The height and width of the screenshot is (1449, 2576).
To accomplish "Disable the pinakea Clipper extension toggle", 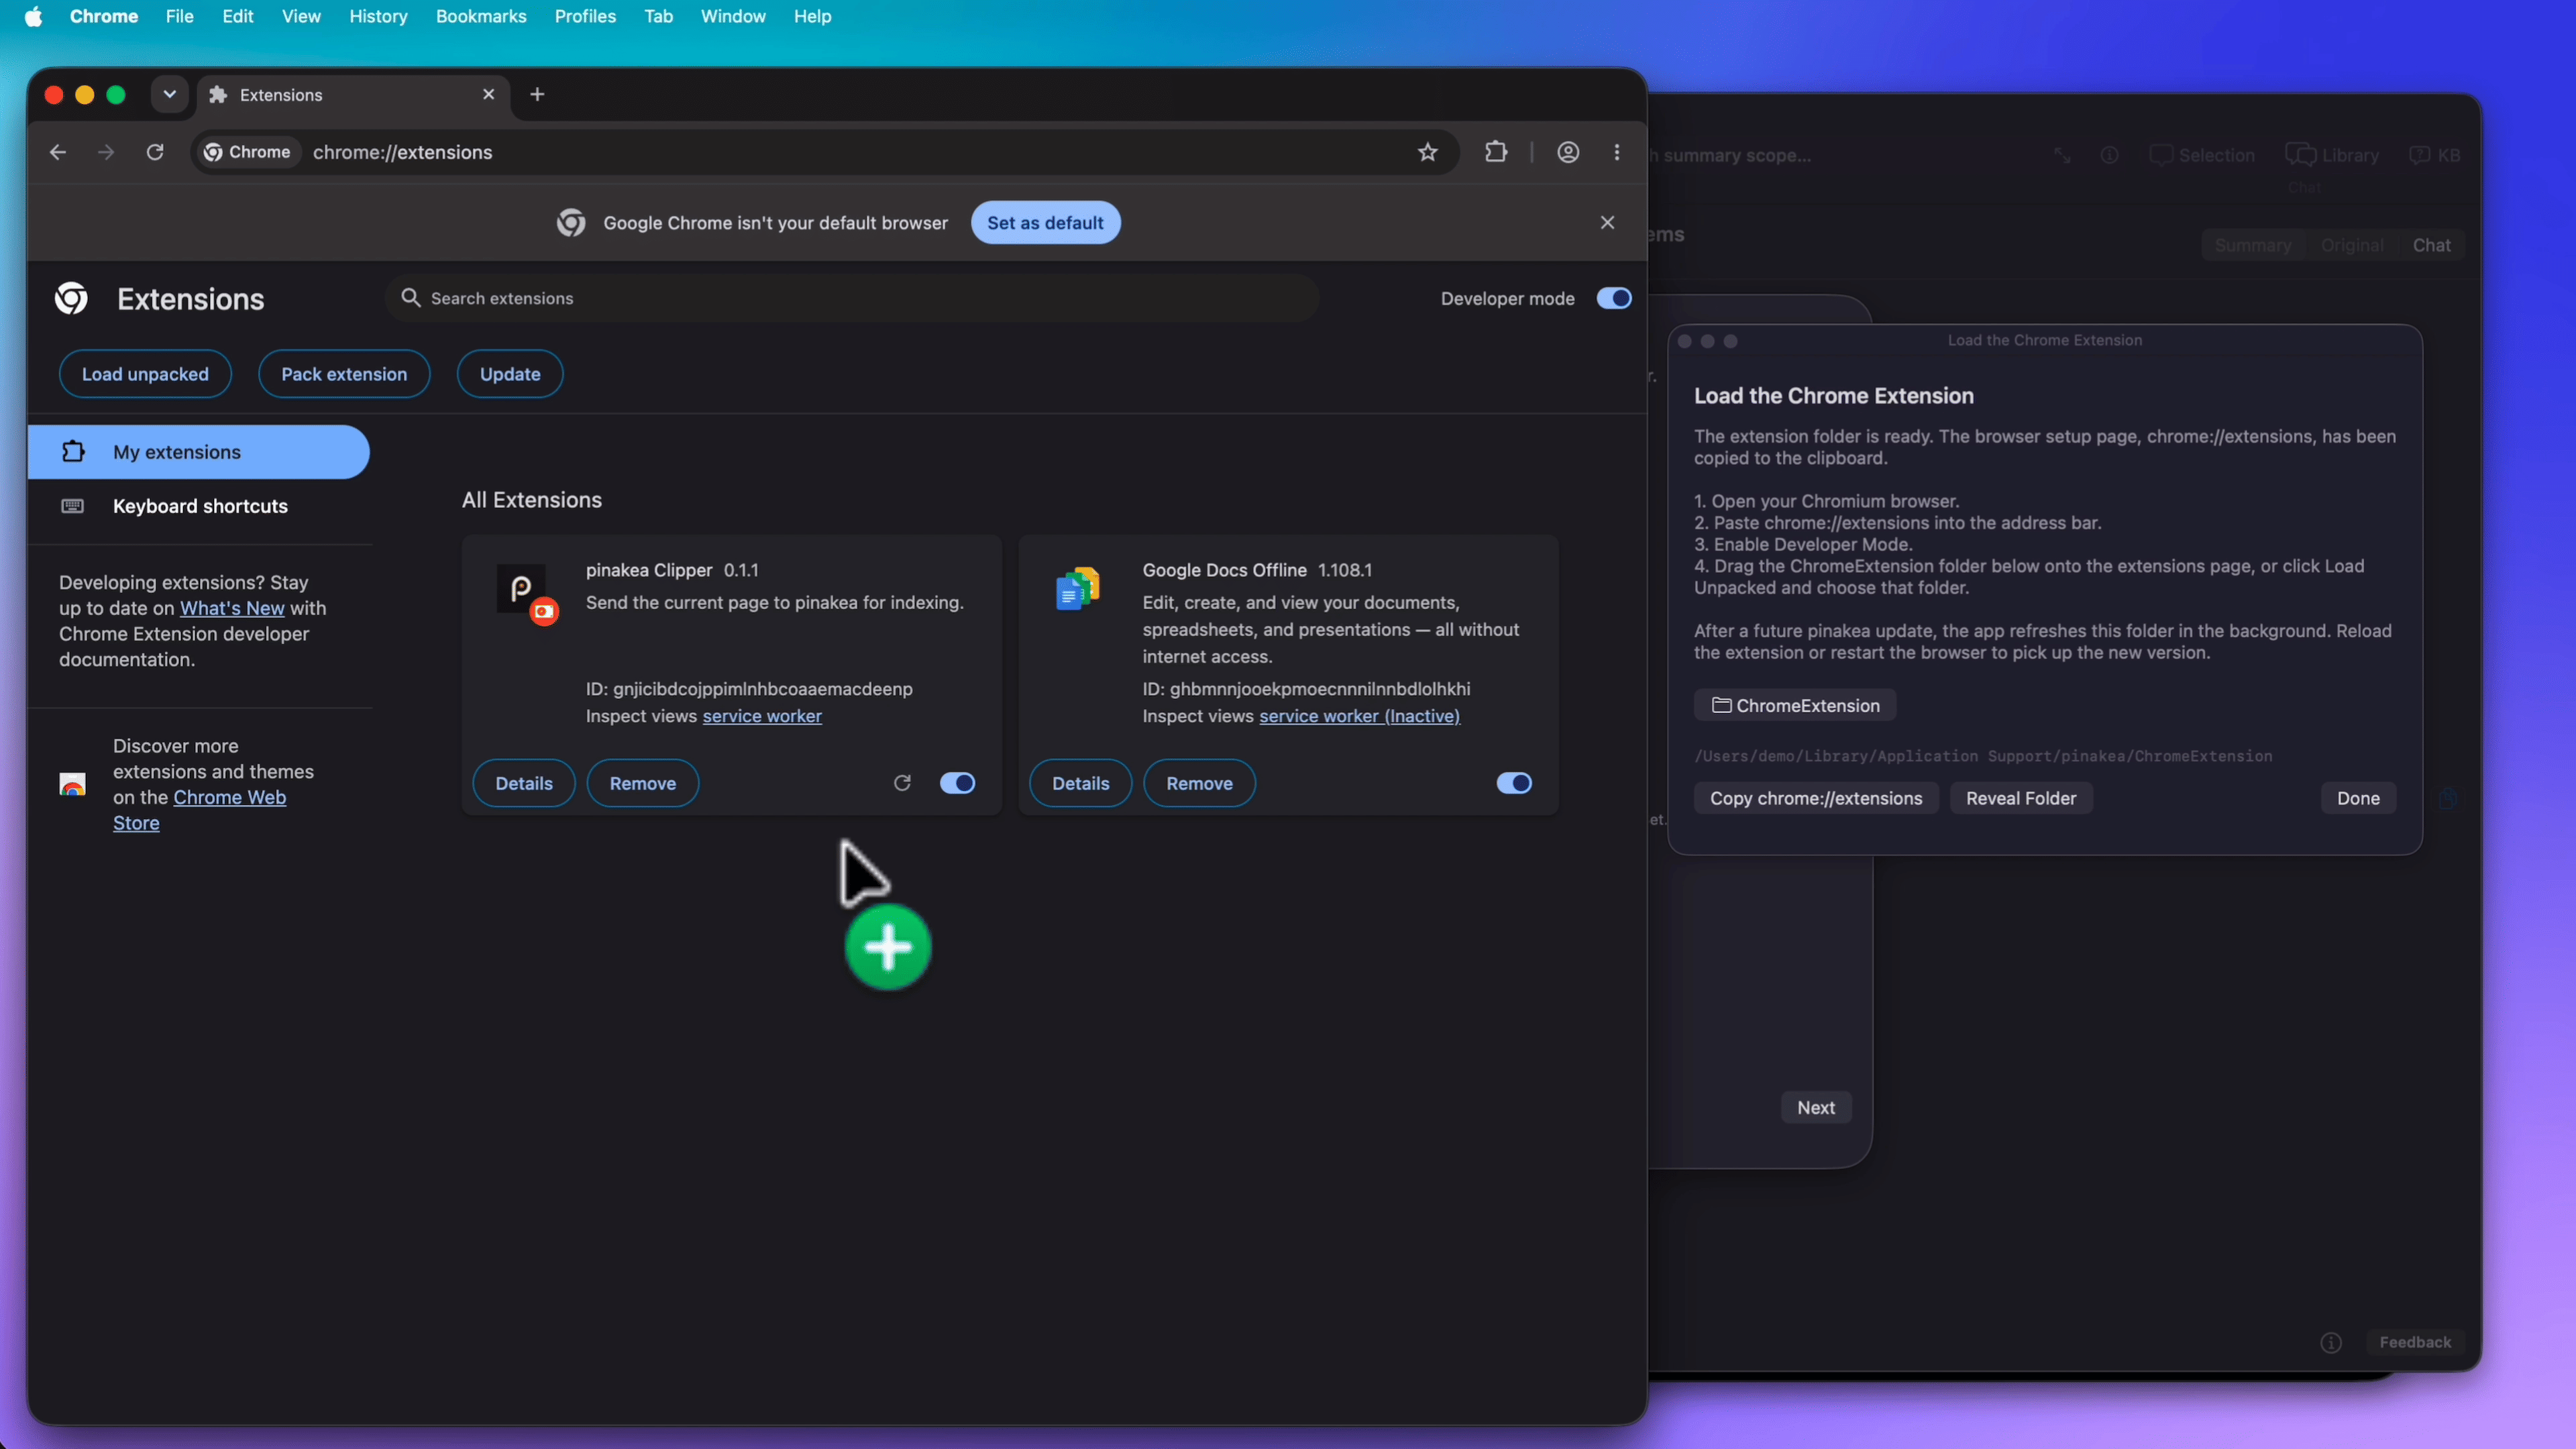I will tap(957, 783).
